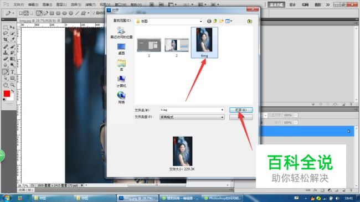The image size is (360, 202).
Task: Open the 图像(I) menu
Action: click(47, 4)
